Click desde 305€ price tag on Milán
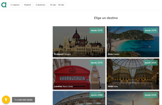Viewport: 162px width, 105px height. tap(151, 63)
